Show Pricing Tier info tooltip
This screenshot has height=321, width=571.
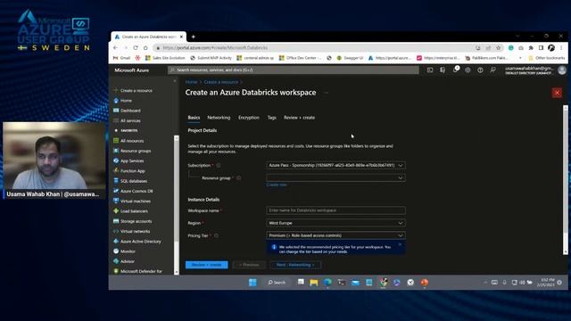click(216, 235)
